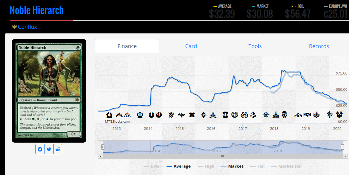Click Dragon's Maze set symbol marker
The width and height of the screenshot is (349, 175).
pyautogui.click(x=127, y=115)
